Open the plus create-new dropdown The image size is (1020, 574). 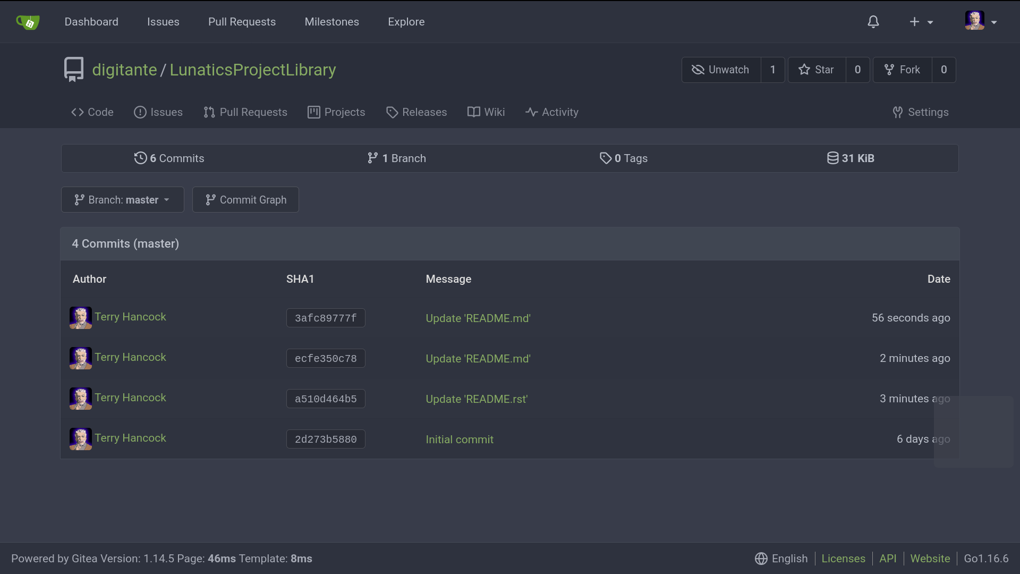921,22
